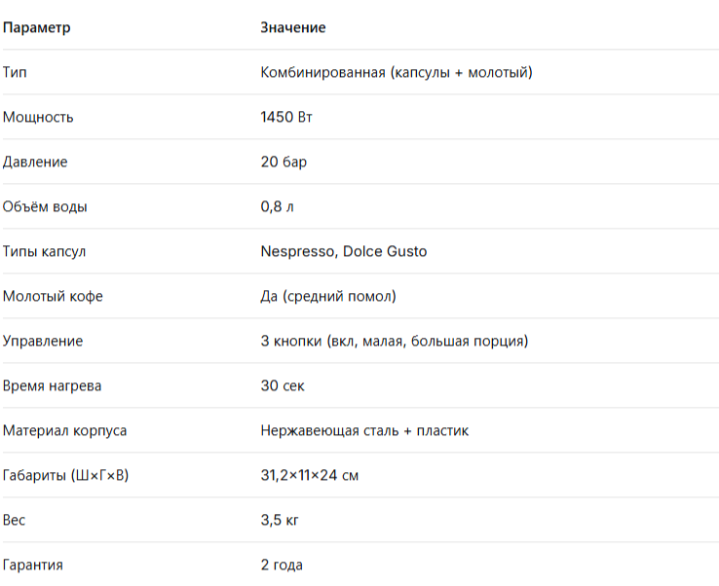Click the Nespresso, Dolce Gusto value
The width and height of the screenshot is (719, 586).
[x=344, y=251]
